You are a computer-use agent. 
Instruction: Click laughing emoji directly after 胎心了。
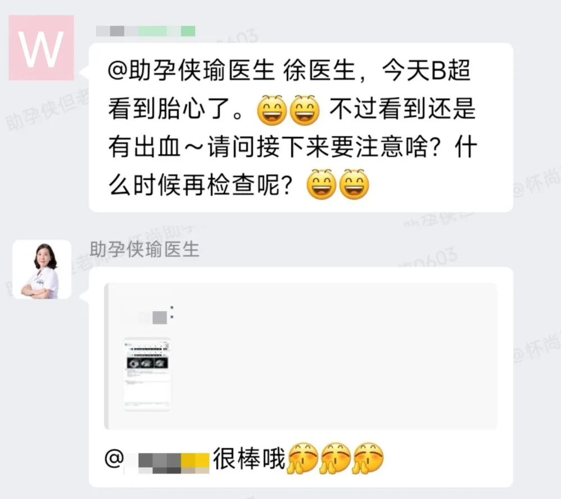coord(272,110)
